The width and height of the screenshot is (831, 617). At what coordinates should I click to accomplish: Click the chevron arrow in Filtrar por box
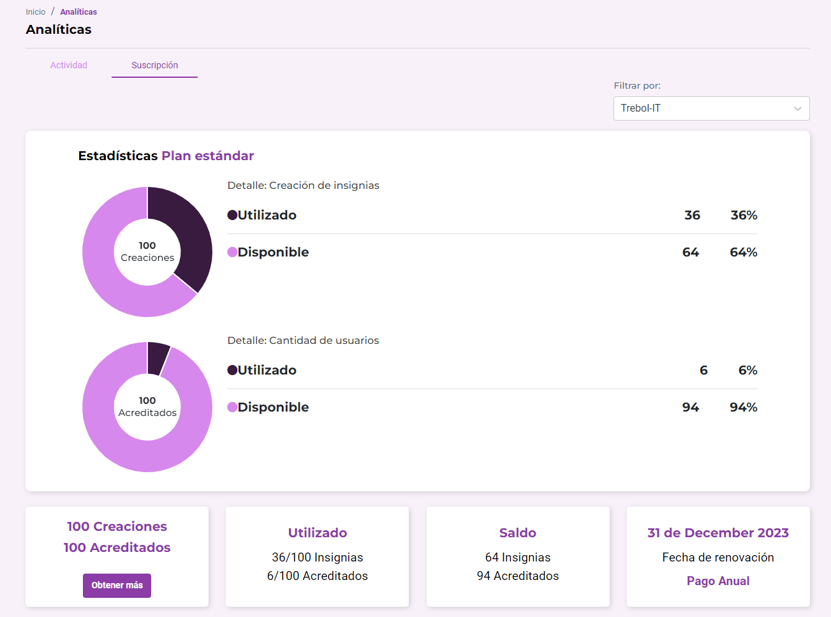coord(797,108)
